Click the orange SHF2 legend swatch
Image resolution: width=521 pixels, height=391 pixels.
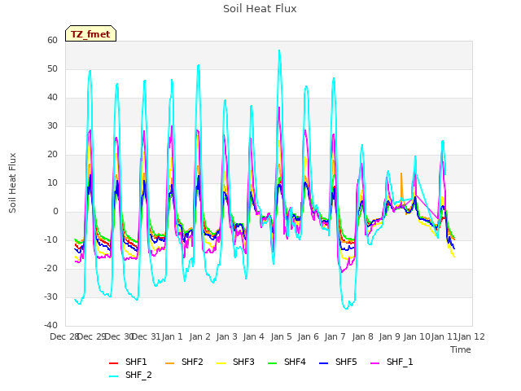tap(169, 362)
